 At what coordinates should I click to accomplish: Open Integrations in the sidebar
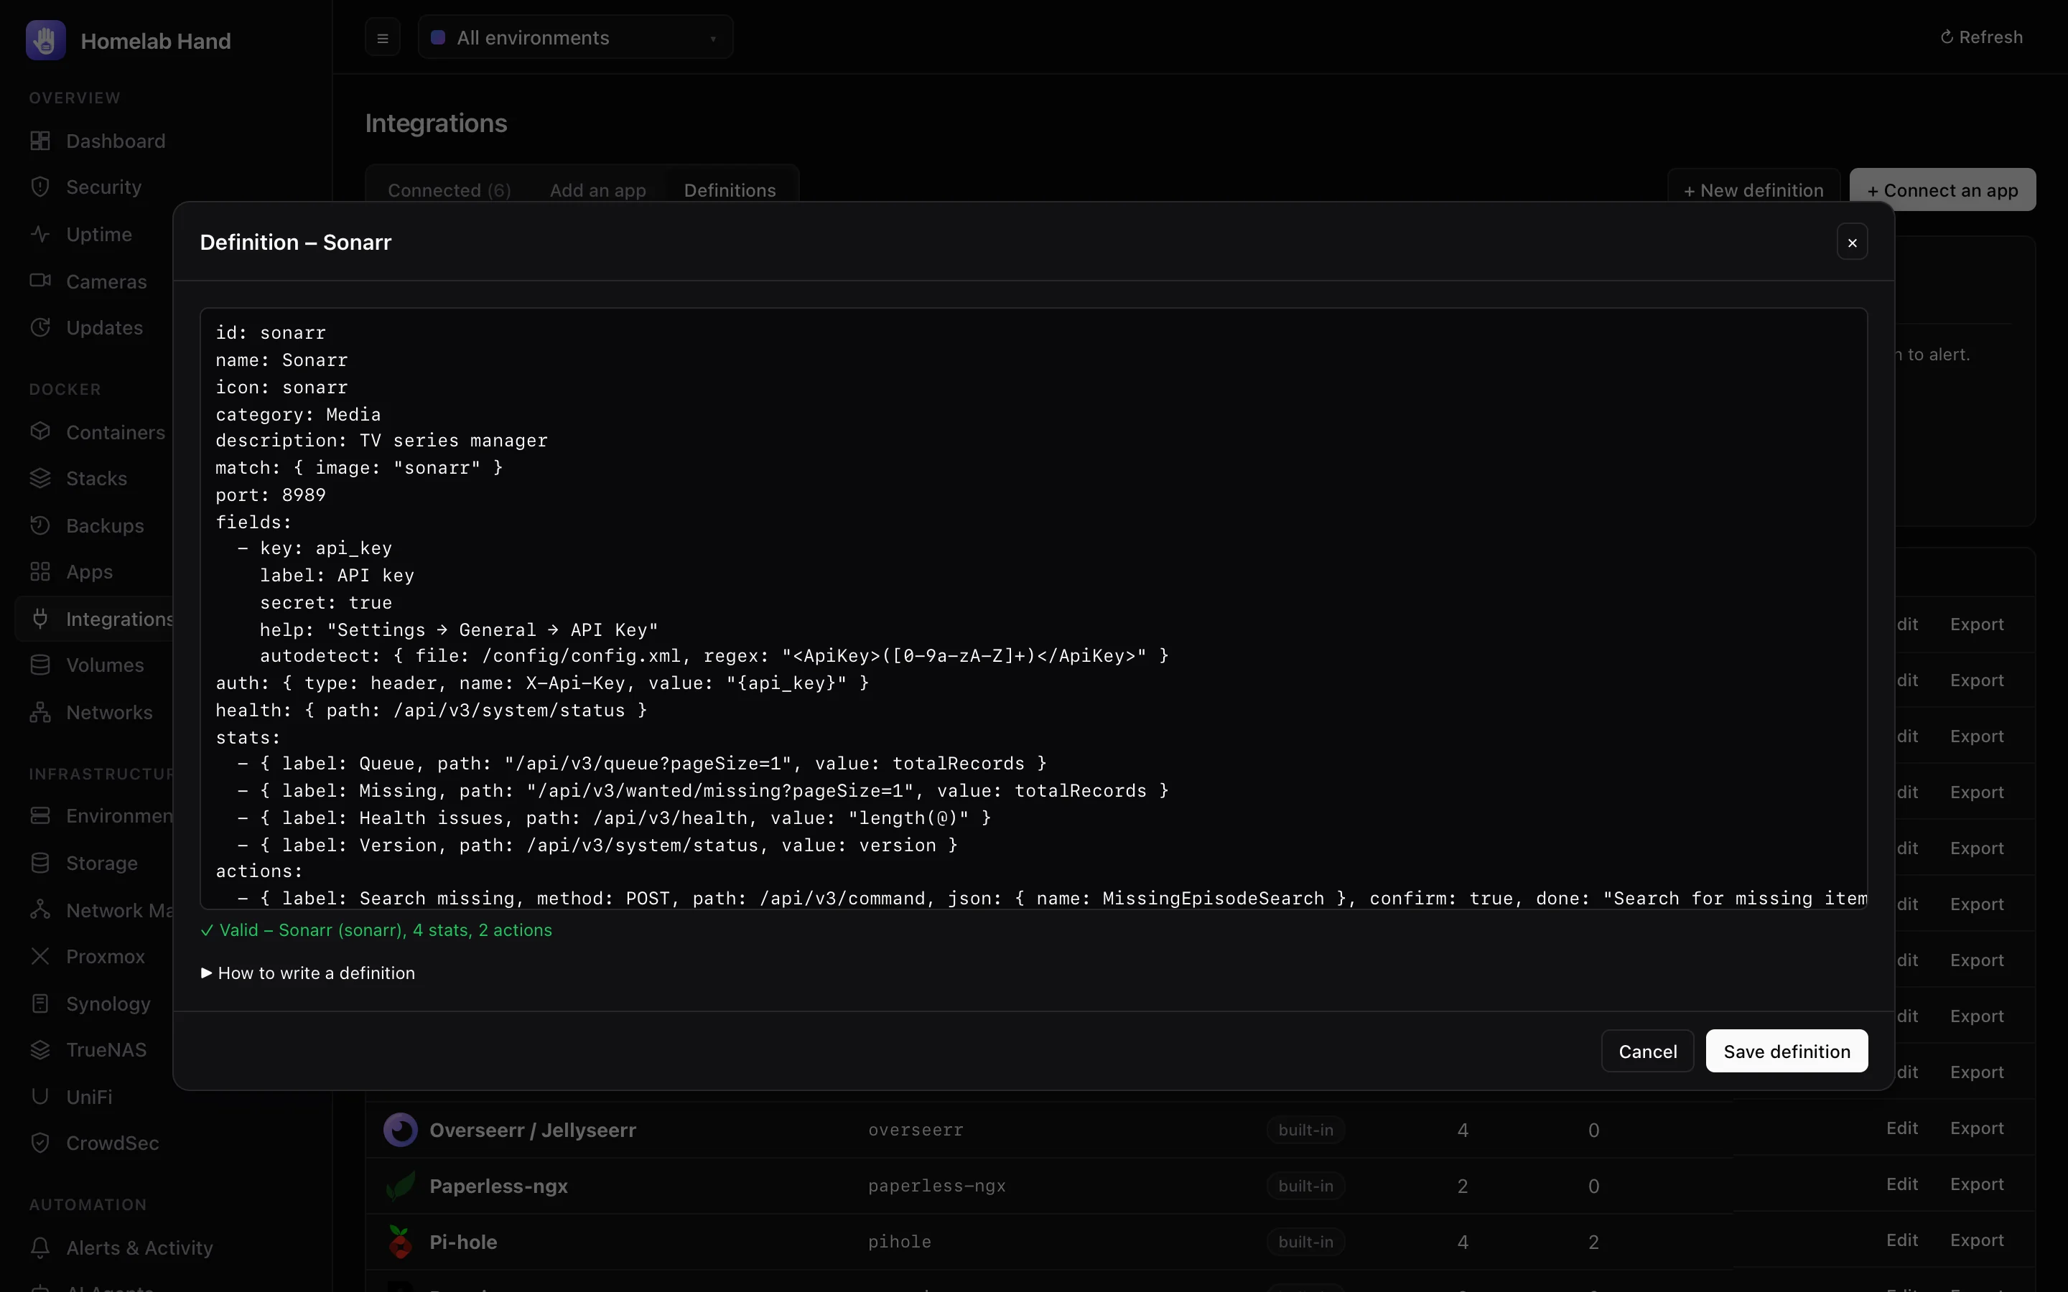[96, 619]
